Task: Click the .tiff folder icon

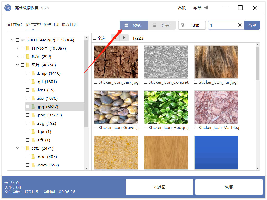Action: point(33,140)
